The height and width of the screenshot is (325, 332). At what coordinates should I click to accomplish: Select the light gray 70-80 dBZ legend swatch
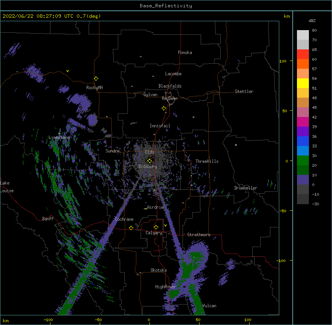303,35
